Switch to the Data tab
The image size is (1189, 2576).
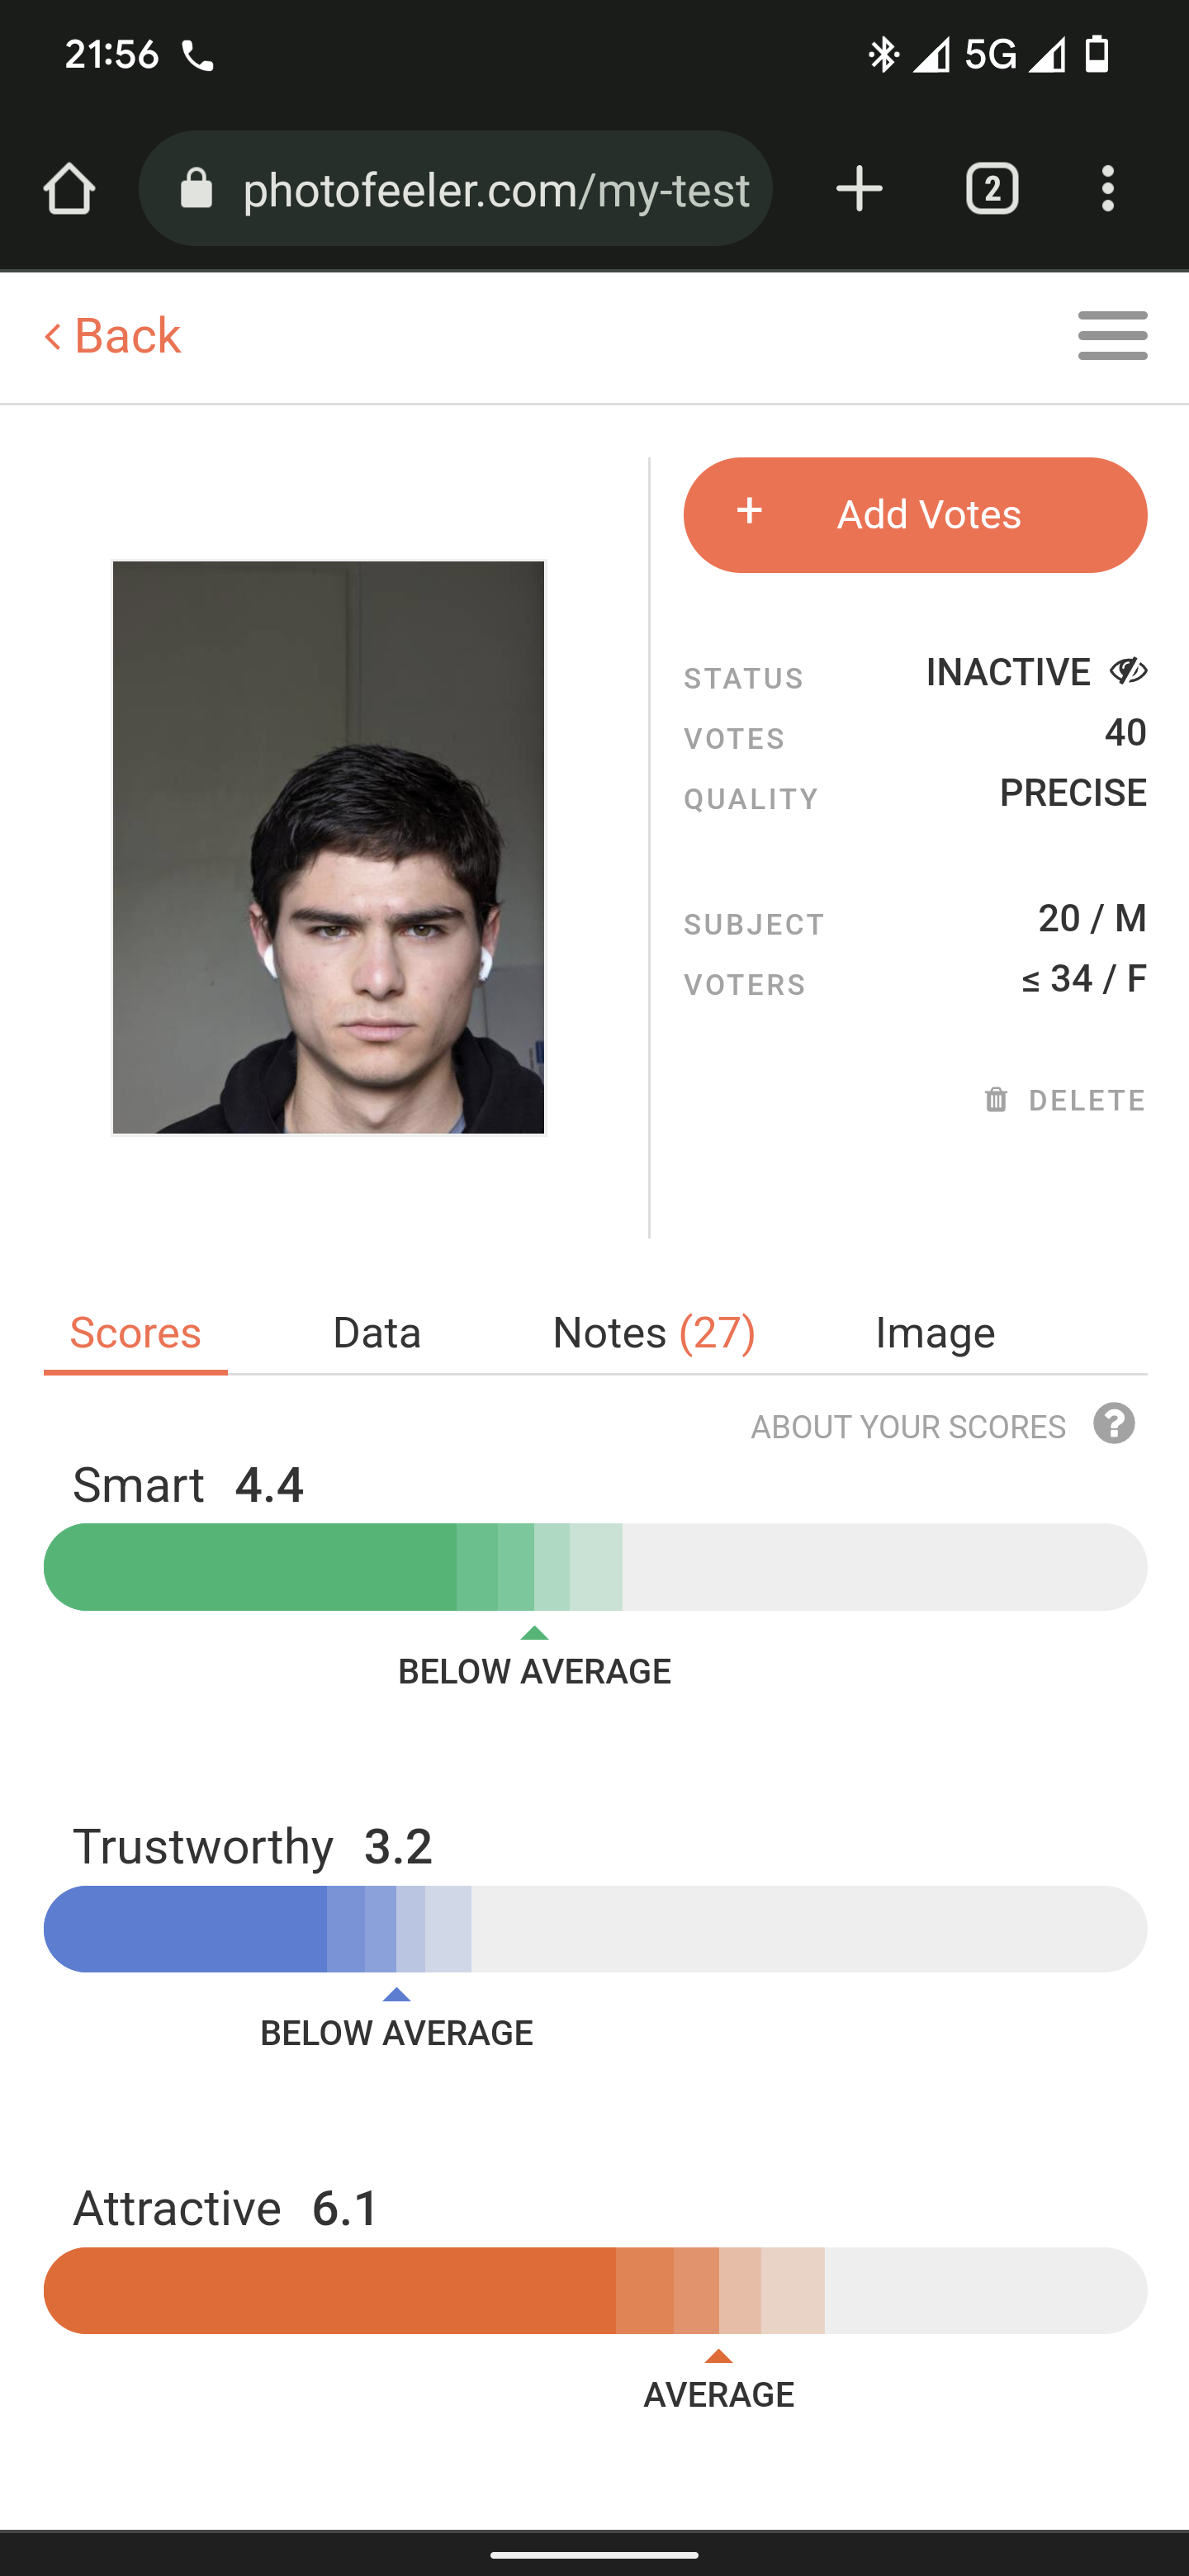point(376,1333)
